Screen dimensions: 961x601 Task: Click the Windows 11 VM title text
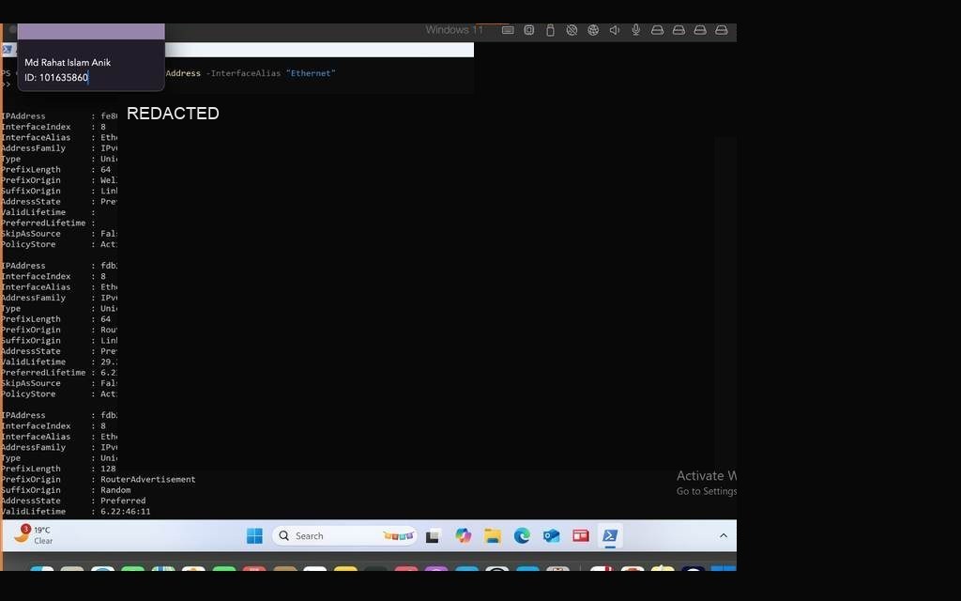coord(454,30)
